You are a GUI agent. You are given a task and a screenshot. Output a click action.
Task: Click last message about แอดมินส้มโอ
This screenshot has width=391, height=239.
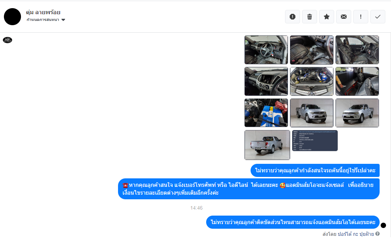pos(293,222)
